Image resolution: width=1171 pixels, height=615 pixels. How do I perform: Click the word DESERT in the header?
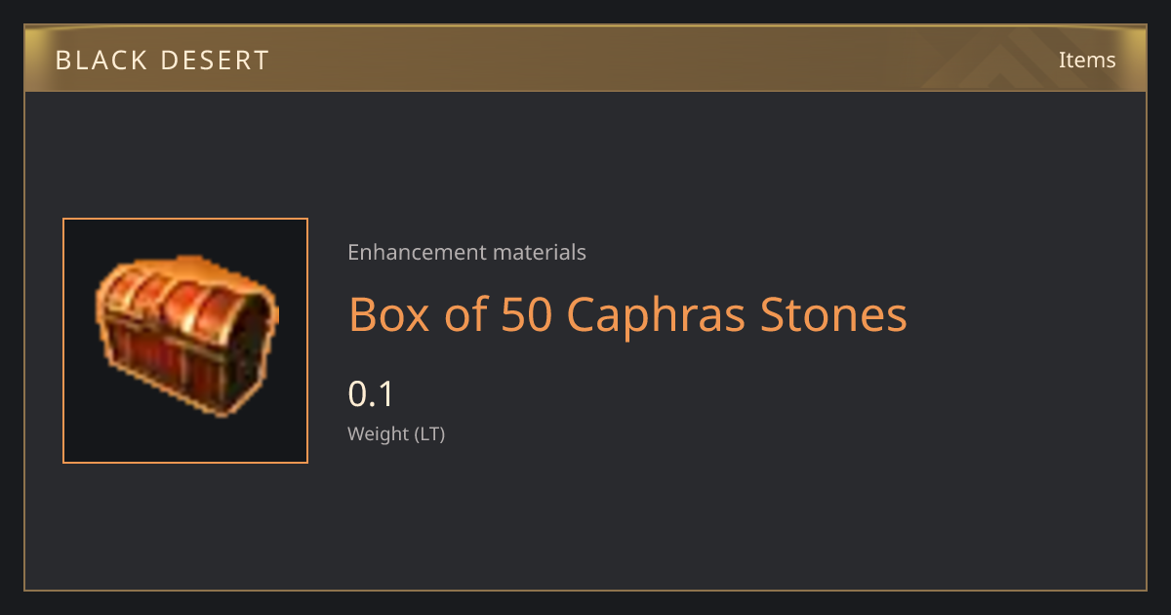(212, 61)
